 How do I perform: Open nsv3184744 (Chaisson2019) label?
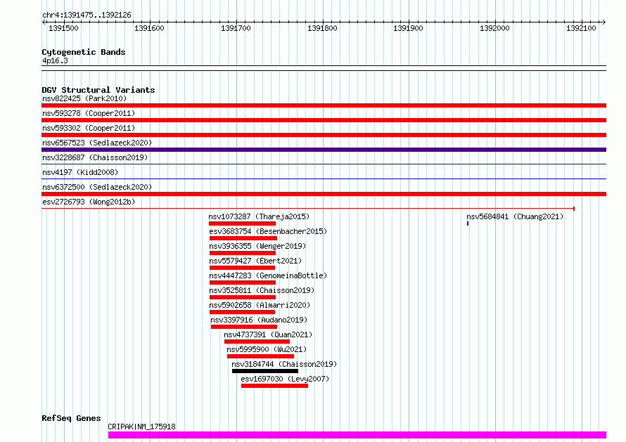(284, 364)
